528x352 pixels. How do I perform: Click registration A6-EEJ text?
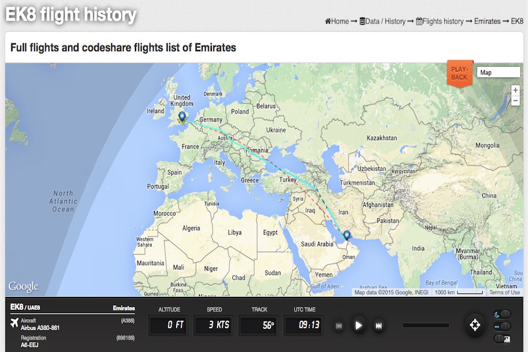click(x=30, y=345)
